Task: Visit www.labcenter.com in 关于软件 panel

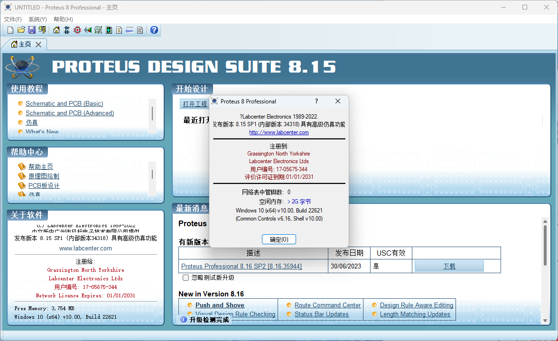Action: point(86,248)
